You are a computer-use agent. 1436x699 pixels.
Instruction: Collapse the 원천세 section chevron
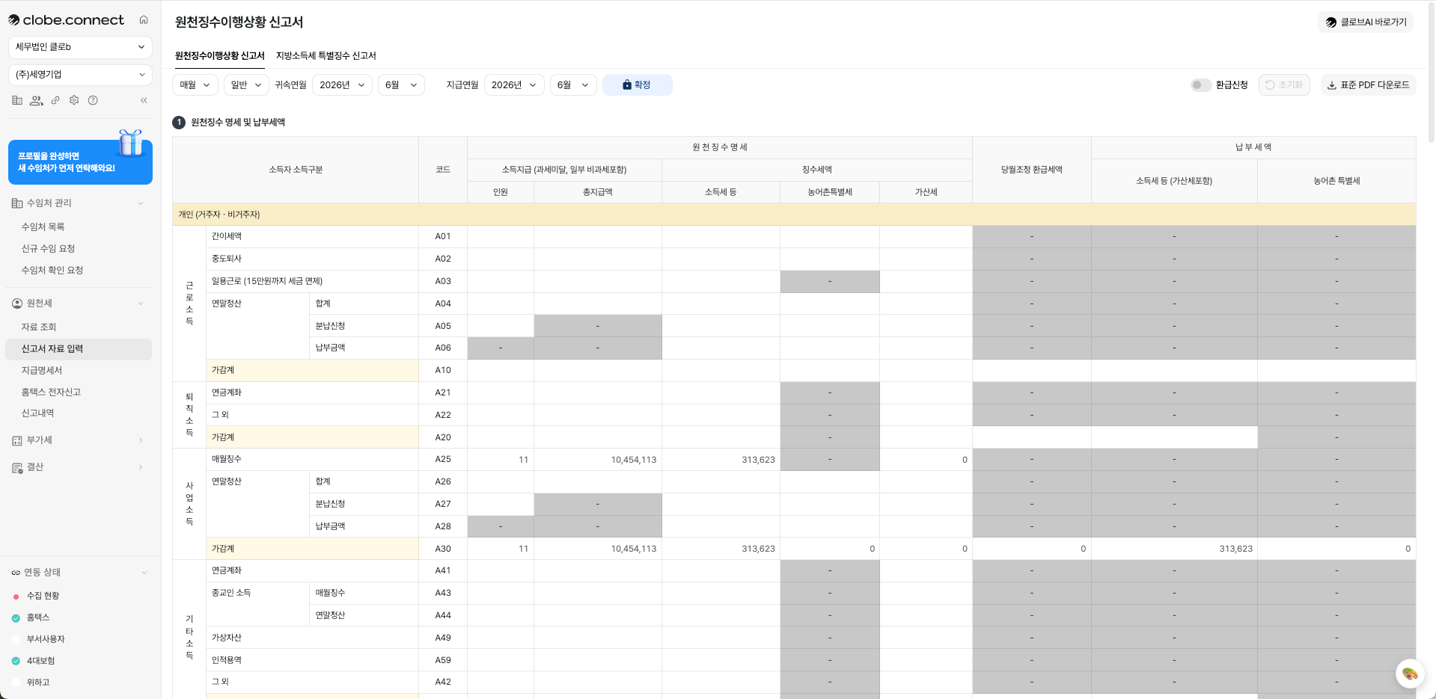click(141, 304)
